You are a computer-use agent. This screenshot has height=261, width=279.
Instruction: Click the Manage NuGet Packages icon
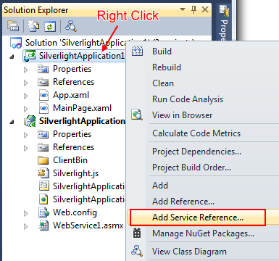coord(137,233)
